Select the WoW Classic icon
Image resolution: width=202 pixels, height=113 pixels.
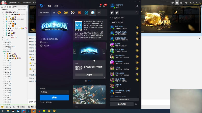click(x=86, y=13)
